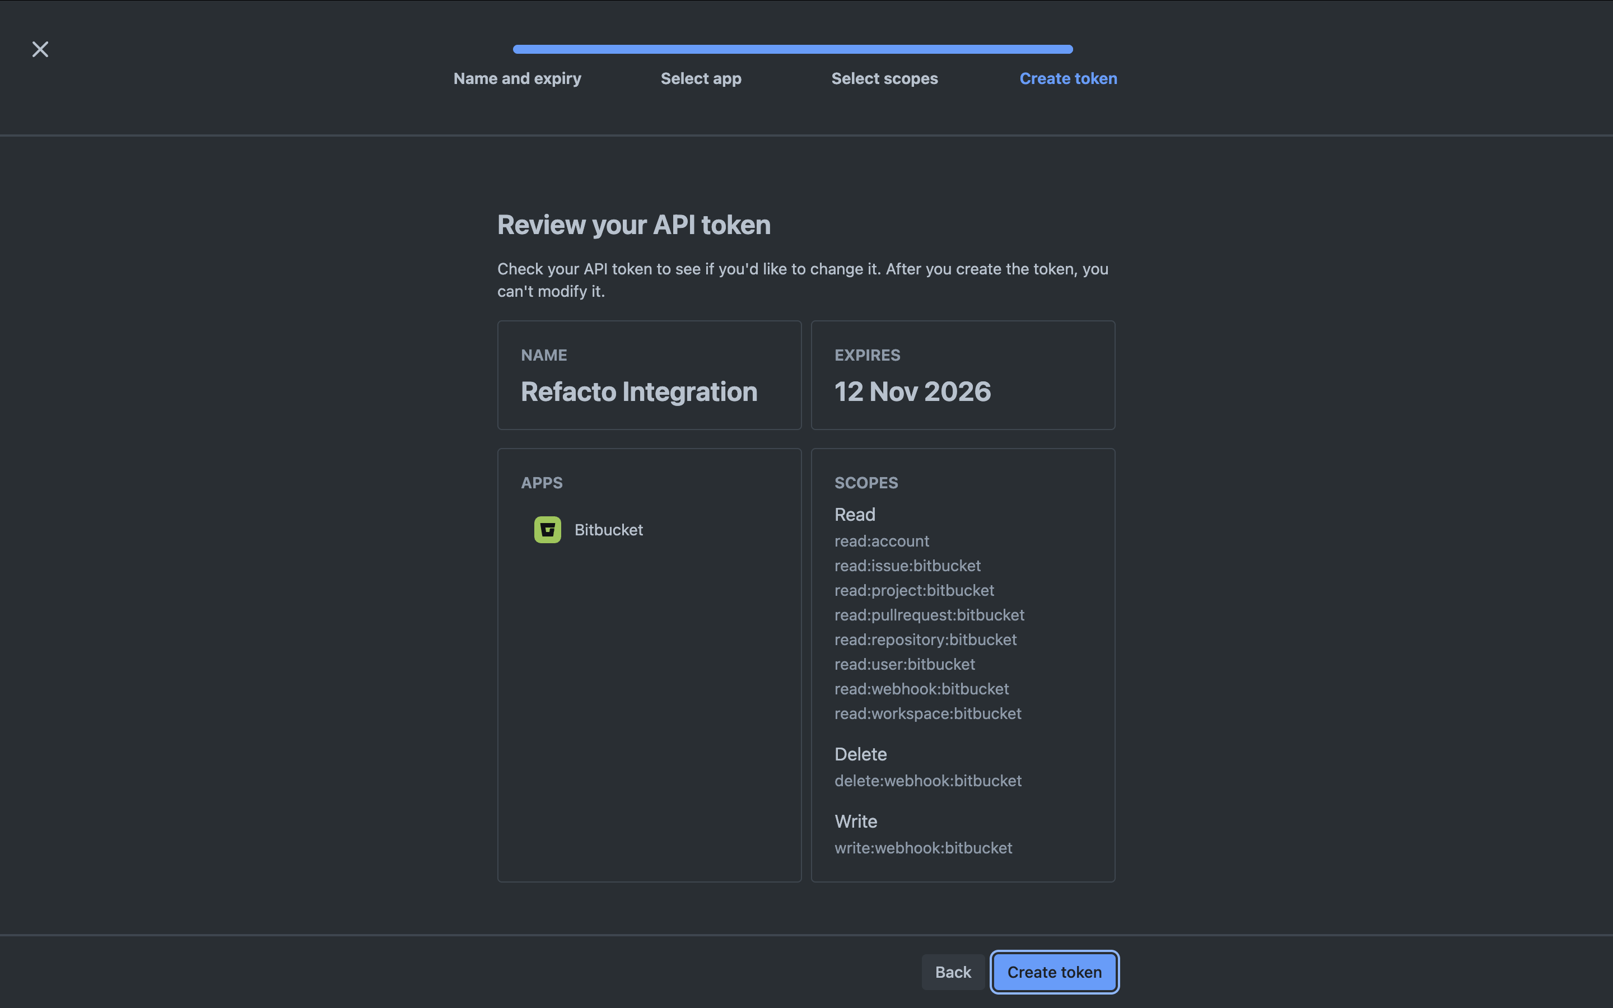The width and height of the screenshot is (1613, 1008).
Task: Click the delete:webhook:bitbucket scope
Action: tap(928, 781)
